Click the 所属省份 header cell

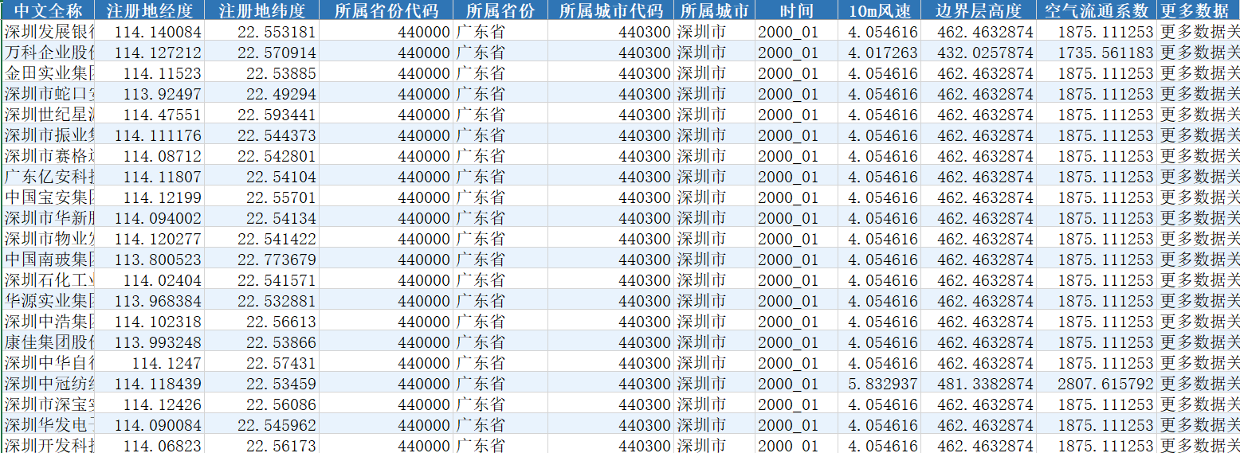pyautogui.click(x=500, y=11)
